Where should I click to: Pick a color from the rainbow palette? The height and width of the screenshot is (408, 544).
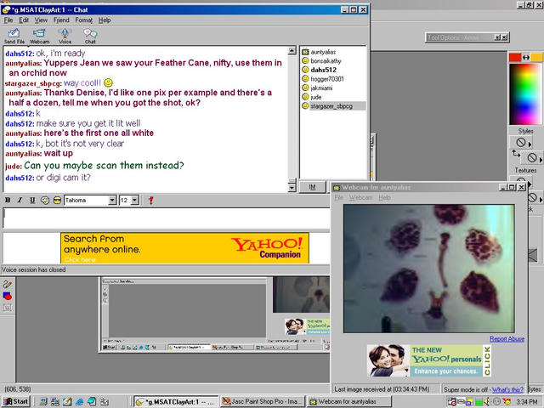525,93
